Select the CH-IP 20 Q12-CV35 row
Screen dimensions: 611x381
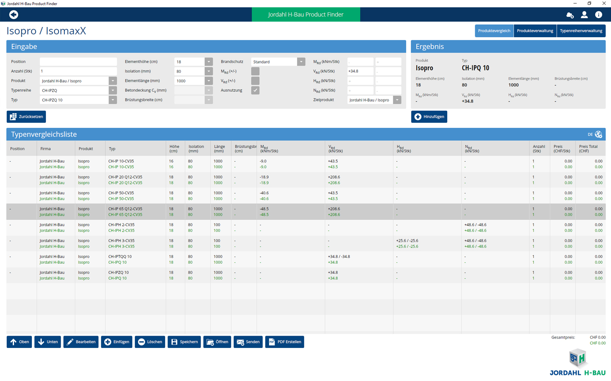coord(306,180)
